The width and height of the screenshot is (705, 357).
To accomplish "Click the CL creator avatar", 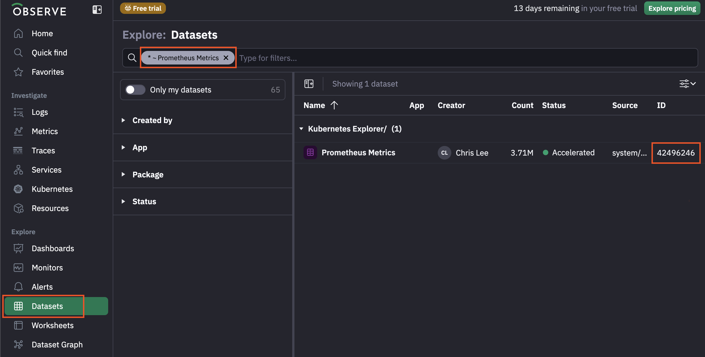I will [445, 153].
